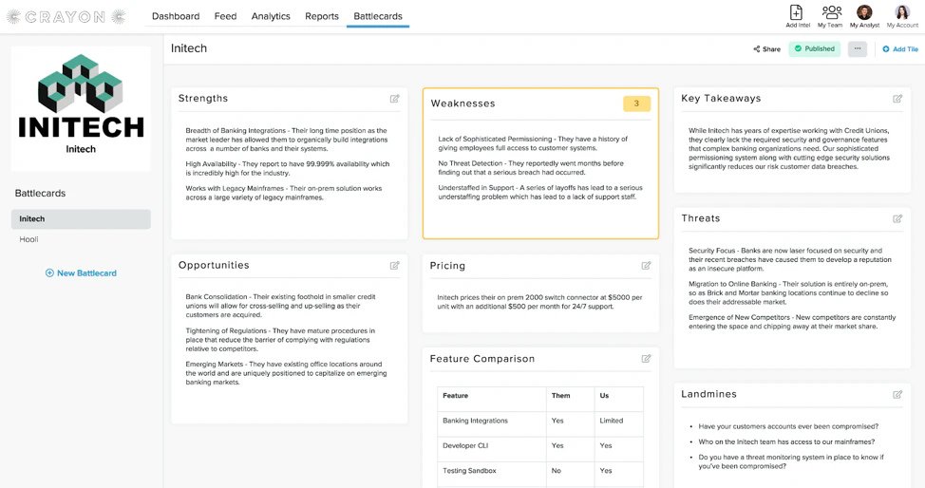Open the three-dot more options menu

[858, 49]
